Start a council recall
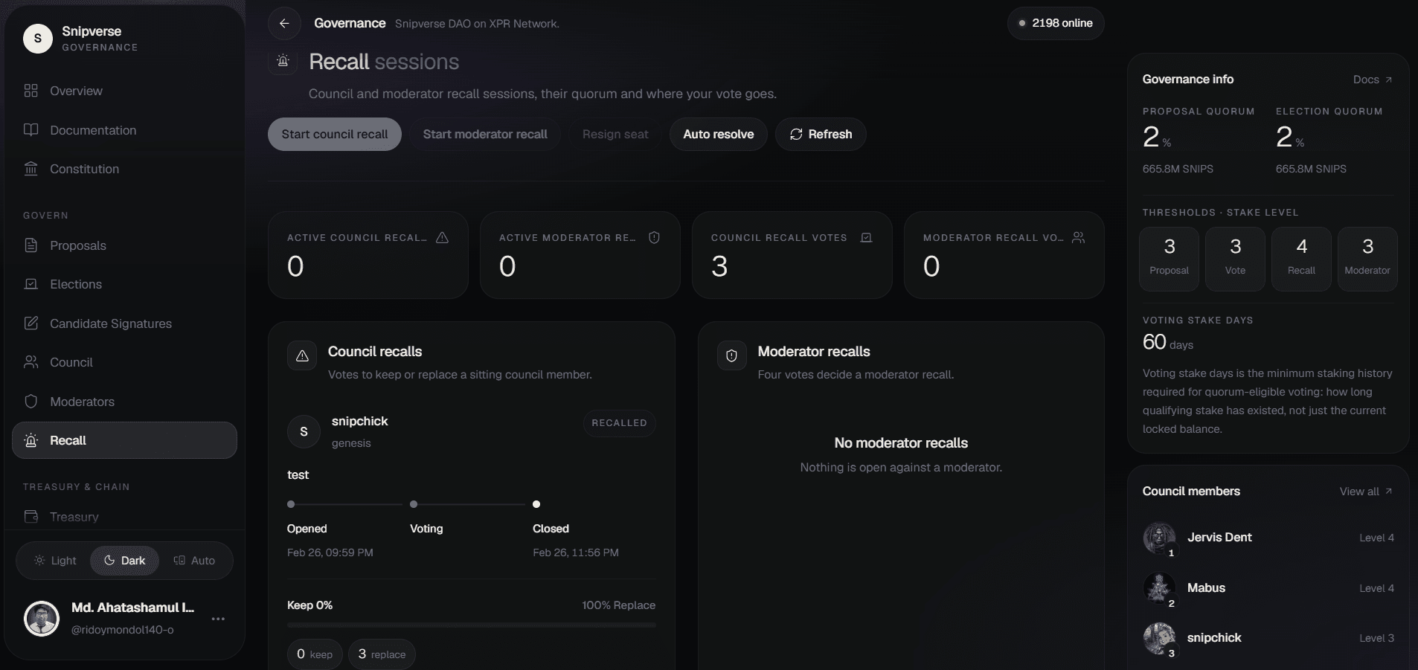Image resolution: width=1418 pixels, height=670 pixels. [335, 135]
